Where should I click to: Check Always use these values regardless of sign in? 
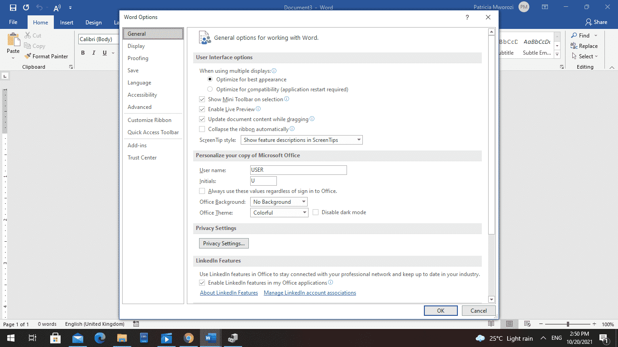[202, 191]
